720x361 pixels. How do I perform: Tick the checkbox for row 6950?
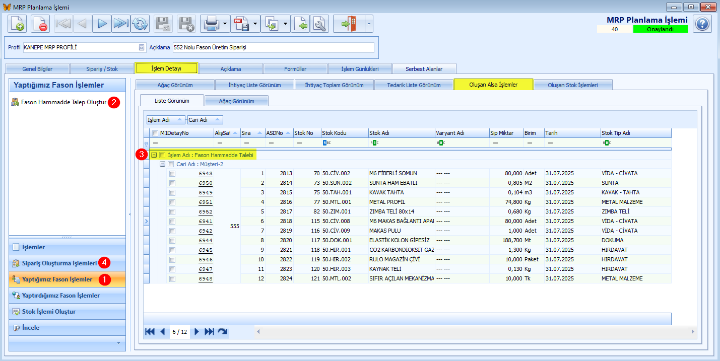point(172,183)
